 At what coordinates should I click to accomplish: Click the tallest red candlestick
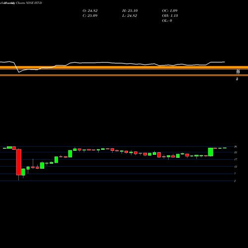[x=19, y=162]
